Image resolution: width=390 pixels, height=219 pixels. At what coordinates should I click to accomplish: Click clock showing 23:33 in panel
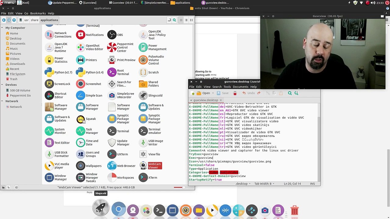[x=380, y=3]
